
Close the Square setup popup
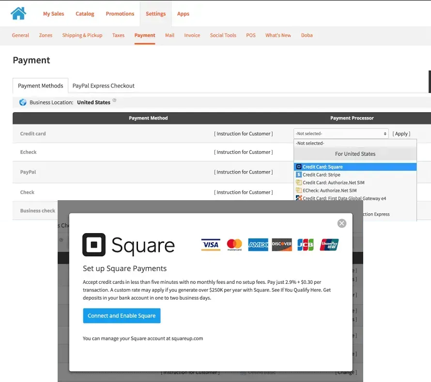click(x=342, y=223)
